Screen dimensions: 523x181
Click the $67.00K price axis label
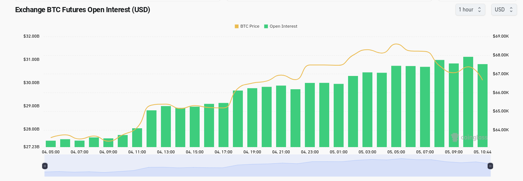point(501,74)
